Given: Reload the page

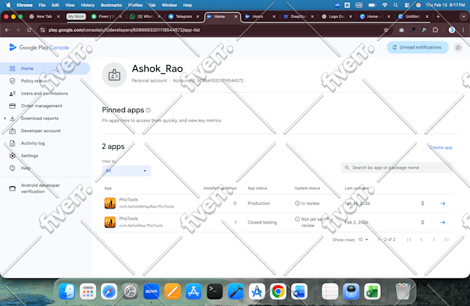Looking at the screenshot, I should click(x=29, y=30).
